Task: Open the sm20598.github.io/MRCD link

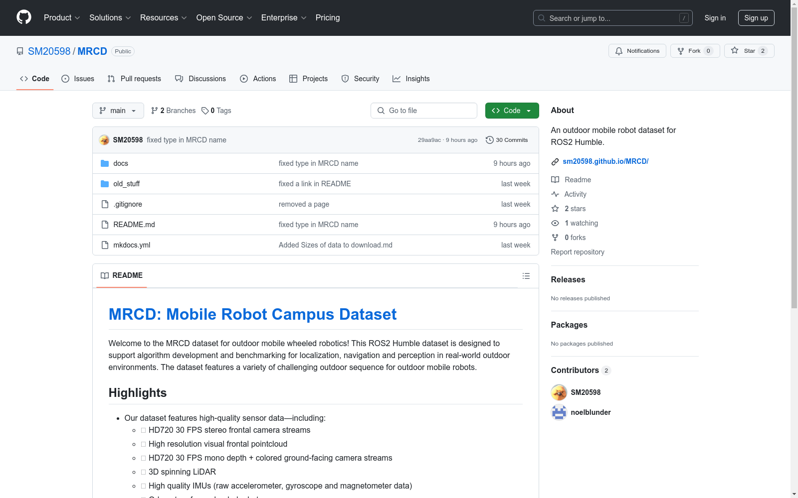Action: (605, 161)
